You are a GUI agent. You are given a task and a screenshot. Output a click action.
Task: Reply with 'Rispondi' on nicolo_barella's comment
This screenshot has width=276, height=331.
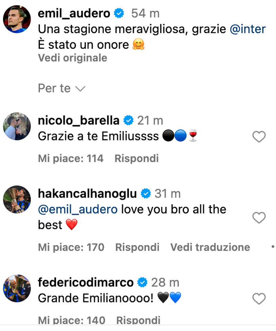coord(136,158)
